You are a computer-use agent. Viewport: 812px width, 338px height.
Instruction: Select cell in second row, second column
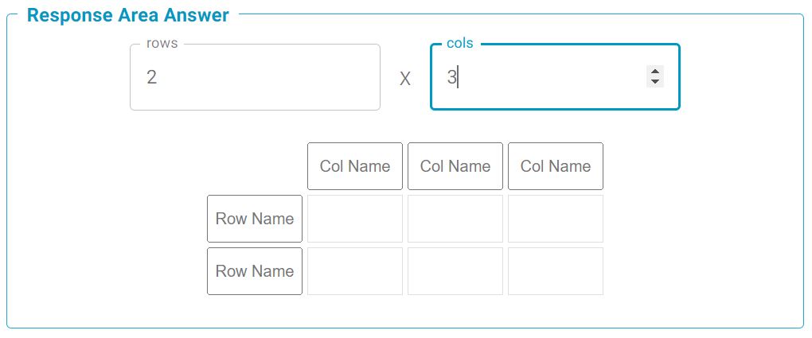[x=455, y=271]
